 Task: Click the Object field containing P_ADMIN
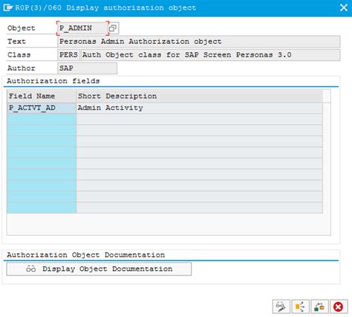click(x=82, y=28)
